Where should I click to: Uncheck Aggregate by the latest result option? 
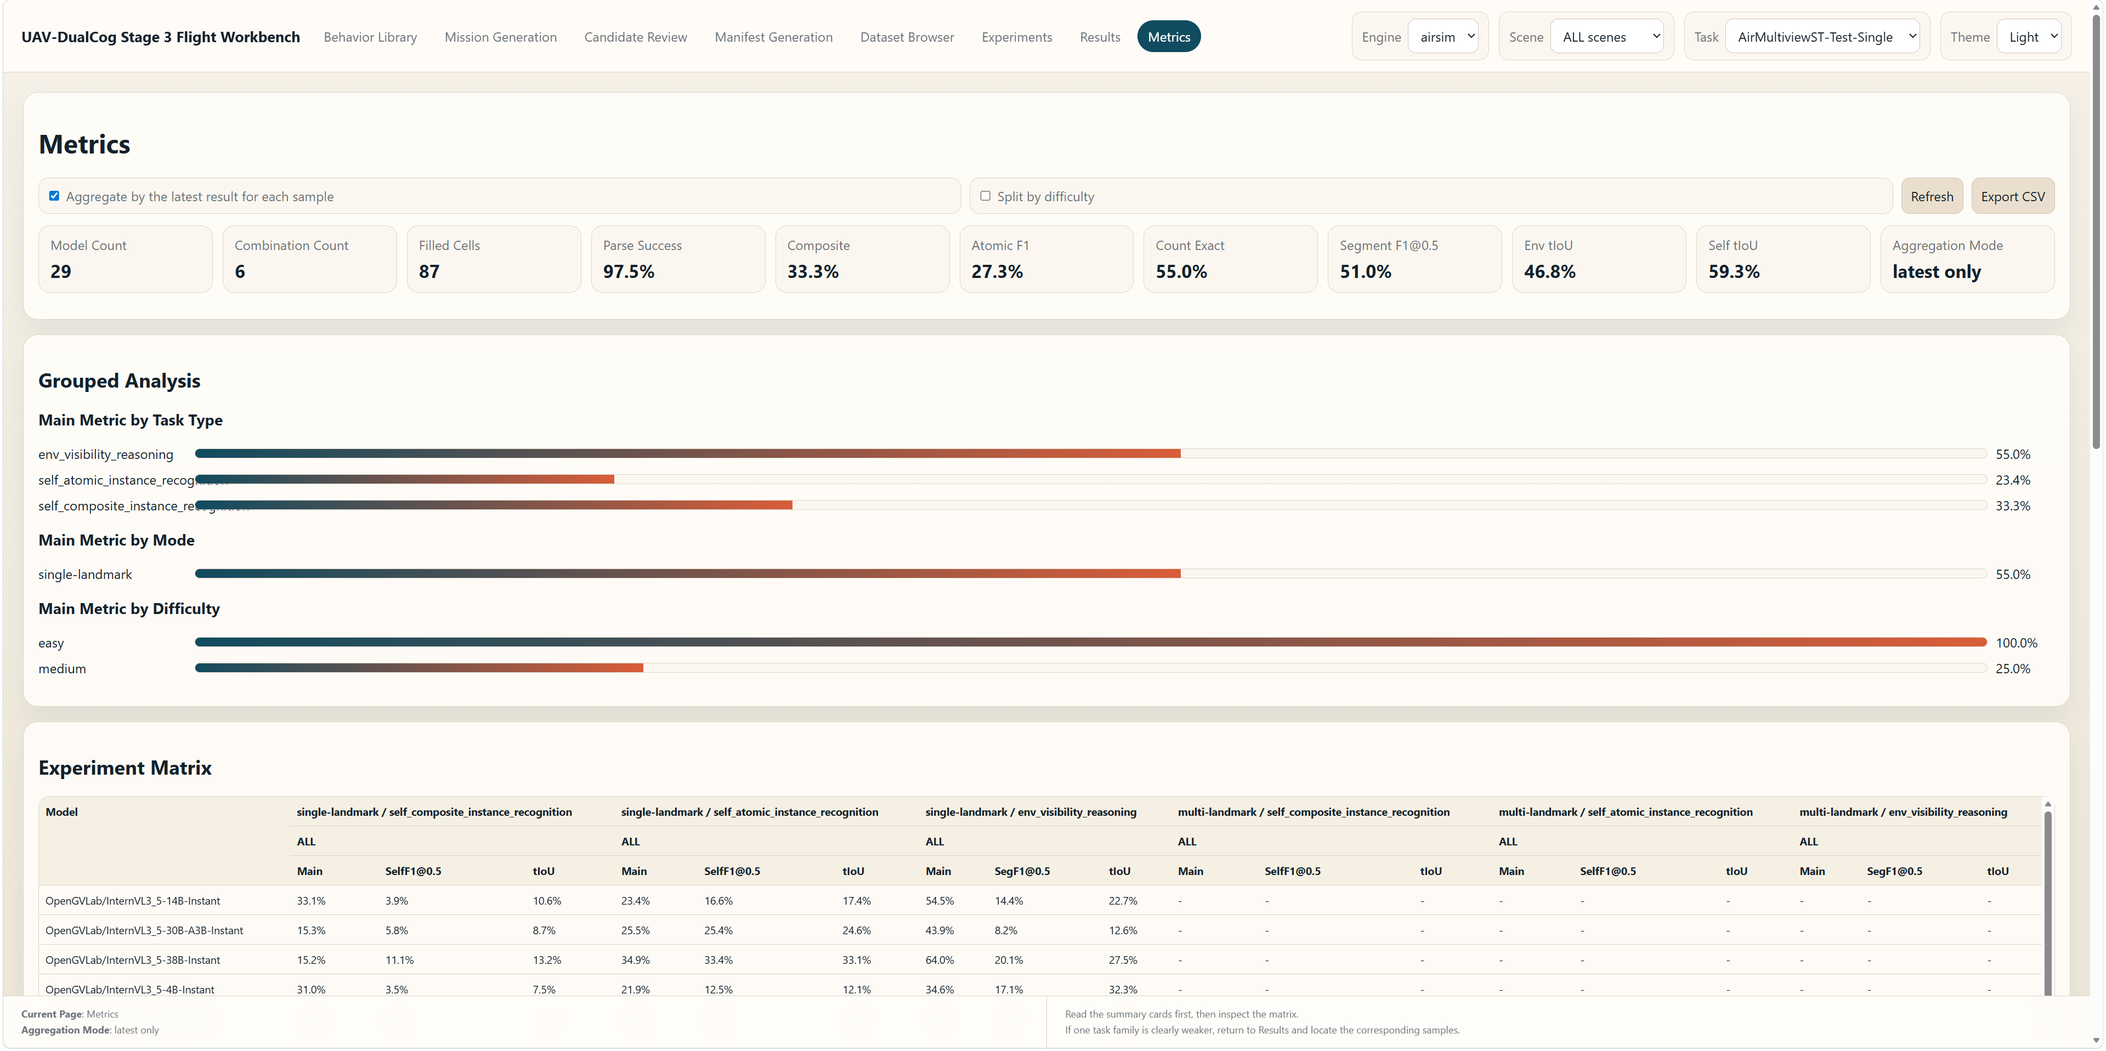[55, 195]
